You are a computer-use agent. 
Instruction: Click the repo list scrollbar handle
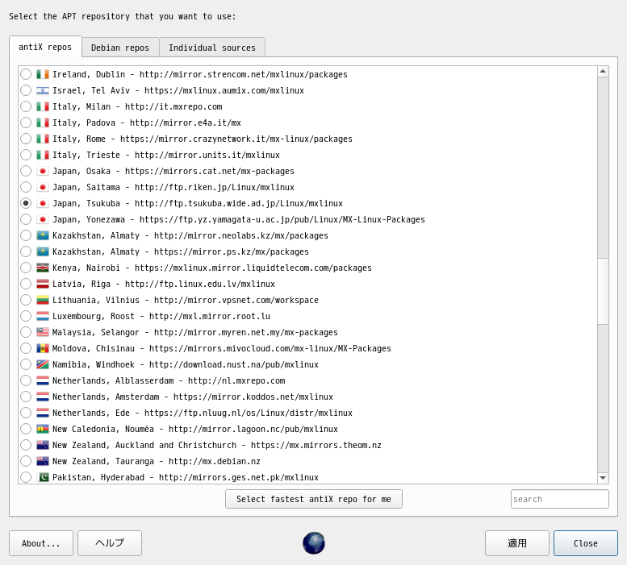coord(603,292)
